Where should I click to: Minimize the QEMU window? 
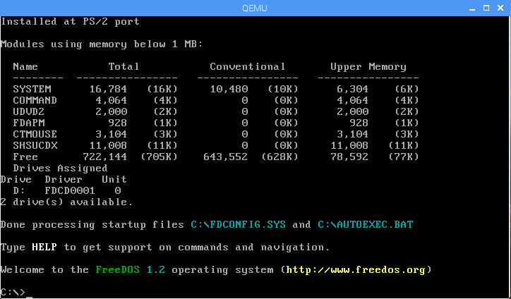click(x=472, y=8)
